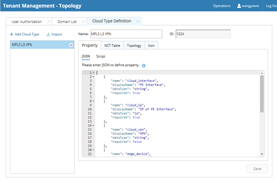Open the Operations menu in header
Image resolution: width=277 pixels, height=184 pixels.
[221, 6]
